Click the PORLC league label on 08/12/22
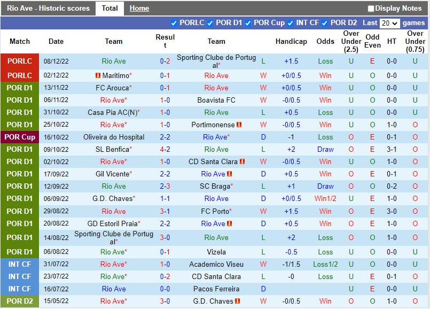430x309 pixels. coord(20,61)
